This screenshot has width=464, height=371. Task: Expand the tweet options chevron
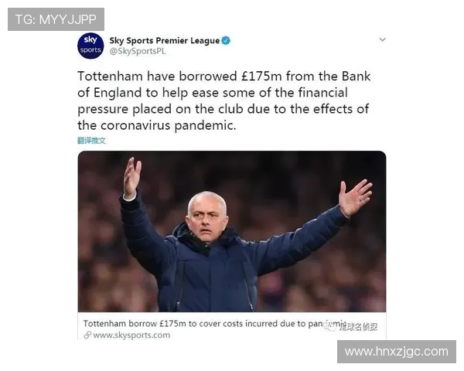pyautogui.click(x=382, y=39)
